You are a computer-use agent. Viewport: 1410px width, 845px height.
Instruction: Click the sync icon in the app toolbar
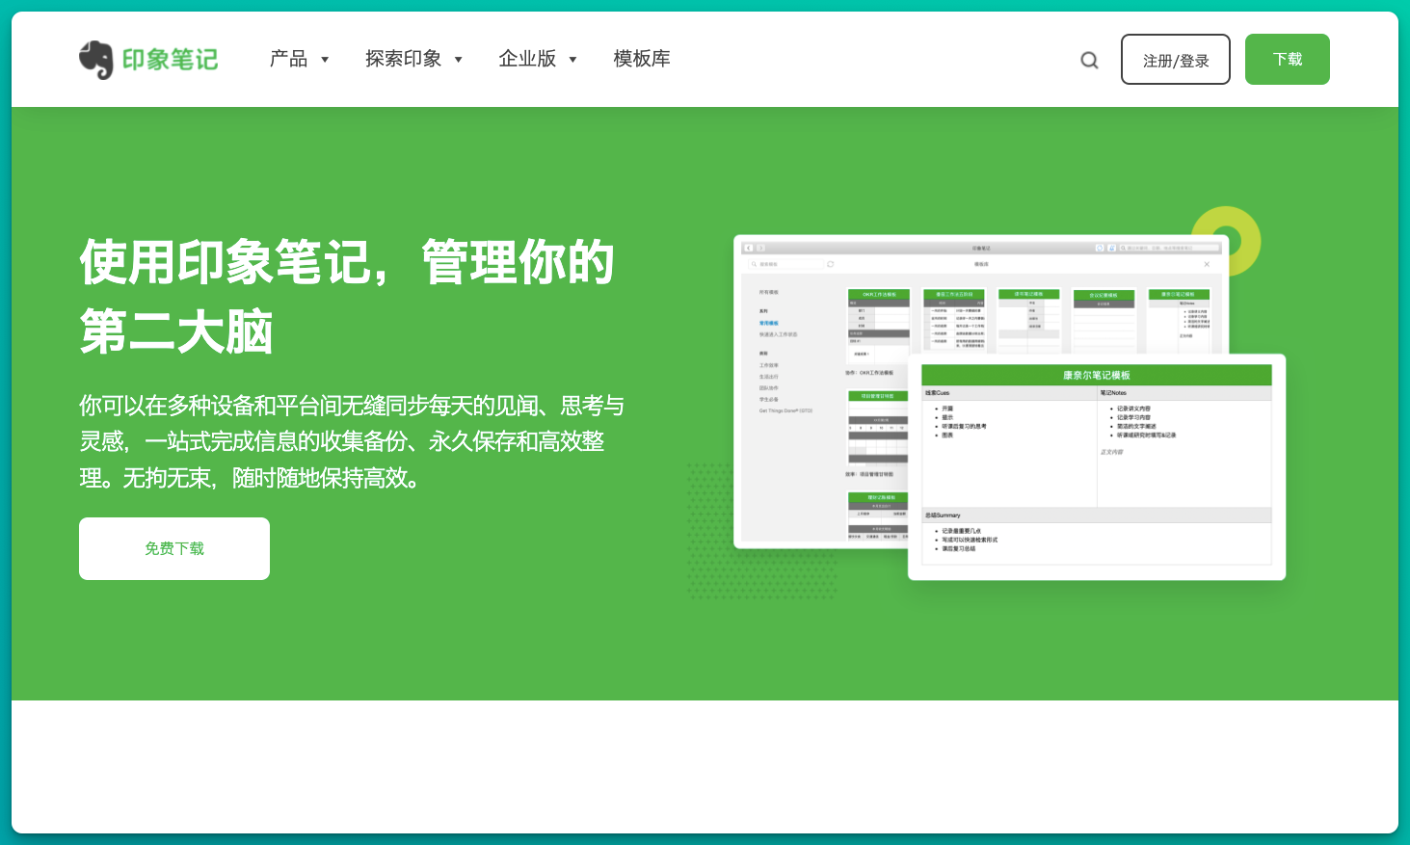coord(1100,248)
